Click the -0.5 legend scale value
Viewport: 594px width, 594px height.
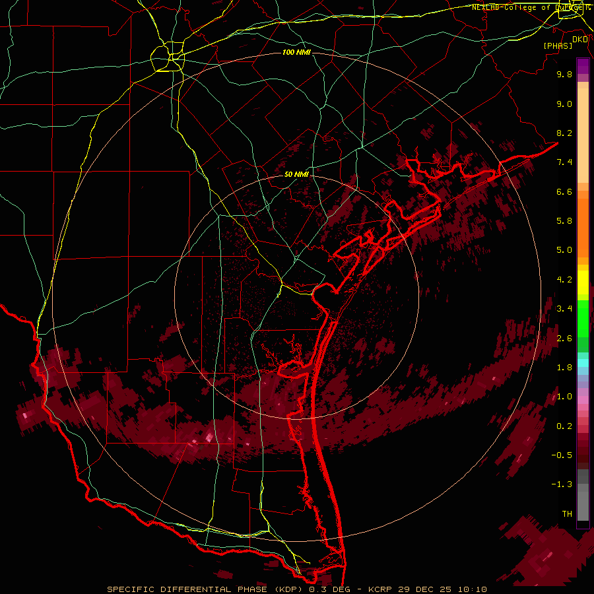(x=562, y=455)
